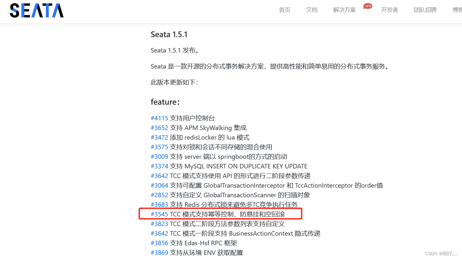Click text 支持 MySQL INSERT ON DUPLICATE KEY UPDATE
Screen dimensions: 462x259
click(x=239, y=166)
